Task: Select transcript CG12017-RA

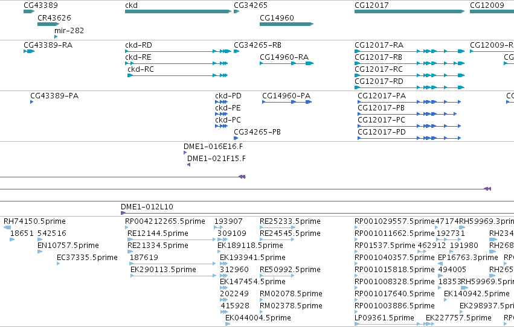Action: coord(410,51)
